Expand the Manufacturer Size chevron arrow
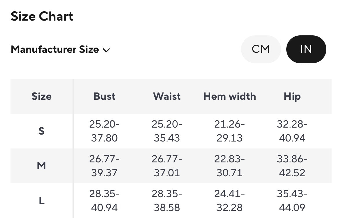This screenshot has width=342, height=223. 106,50
